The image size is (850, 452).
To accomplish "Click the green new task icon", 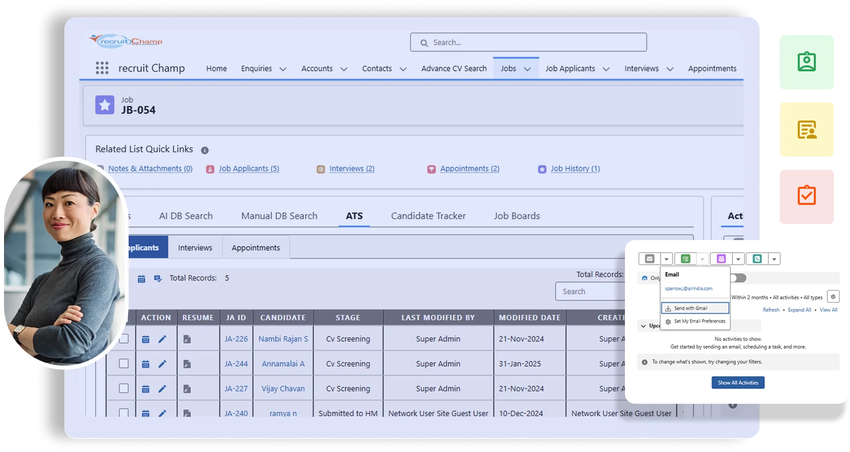I will [685, 259].
